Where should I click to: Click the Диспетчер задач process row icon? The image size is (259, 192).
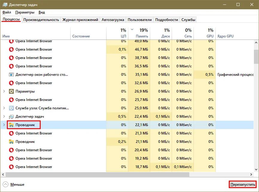click(11, 117)
